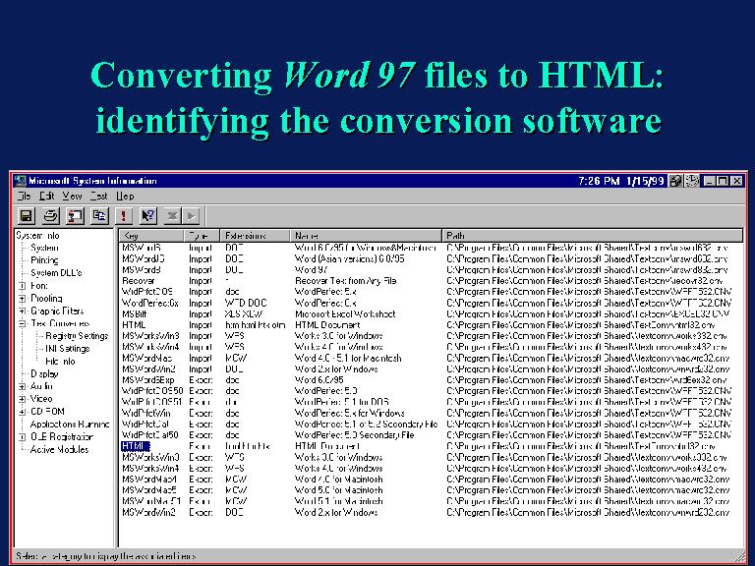Image resolution: width=755 pixels, height=566 pixels.
Task: Click the Copy toolbar icon
Action: pyautogui.click(x=99, y=215)
